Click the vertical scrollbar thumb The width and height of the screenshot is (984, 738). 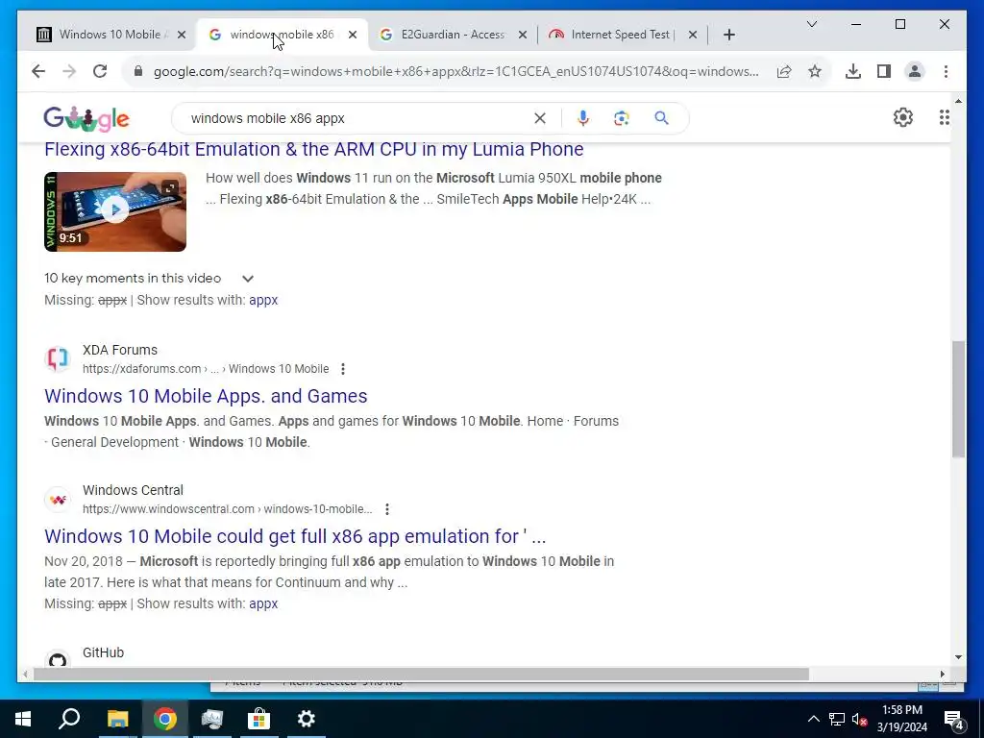[958, 399]
